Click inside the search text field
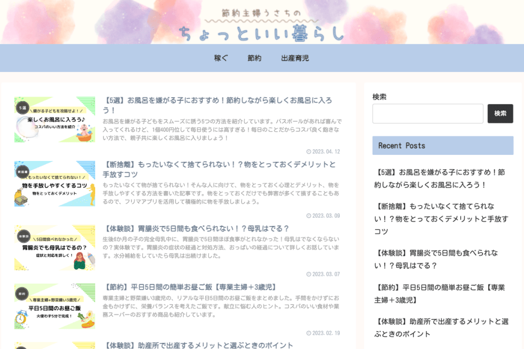Viewport: 524px width, 349px height. [x=427, y=113]
